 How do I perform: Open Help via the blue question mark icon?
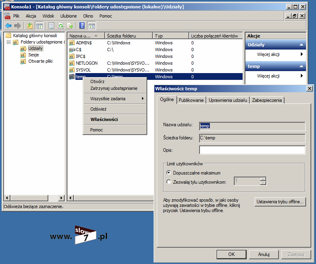(x=82, y=26)
